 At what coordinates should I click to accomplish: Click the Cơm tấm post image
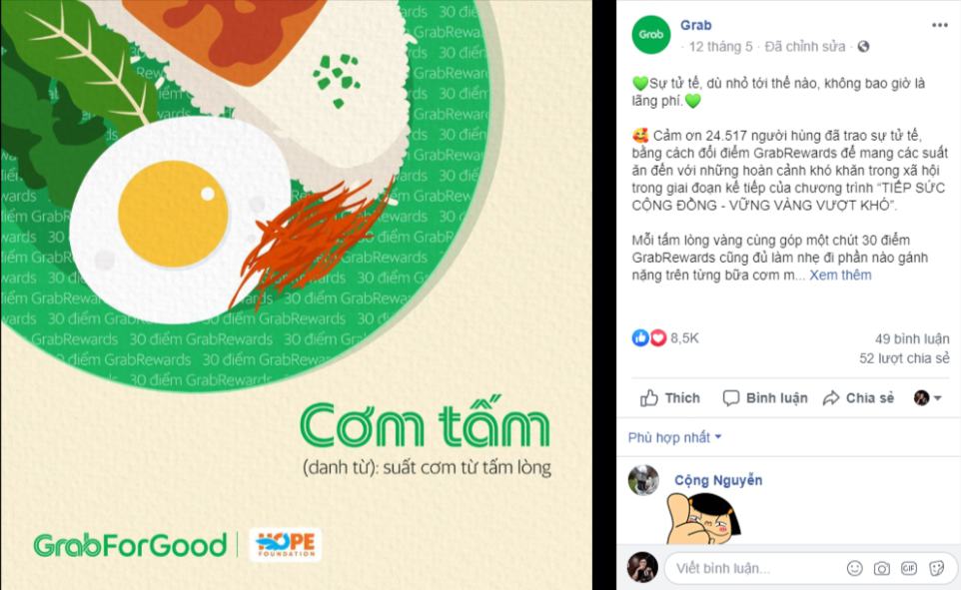click(296, 295)
